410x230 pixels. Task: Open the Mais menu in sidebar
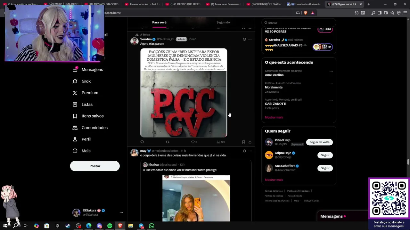click(x=82, y=151)
